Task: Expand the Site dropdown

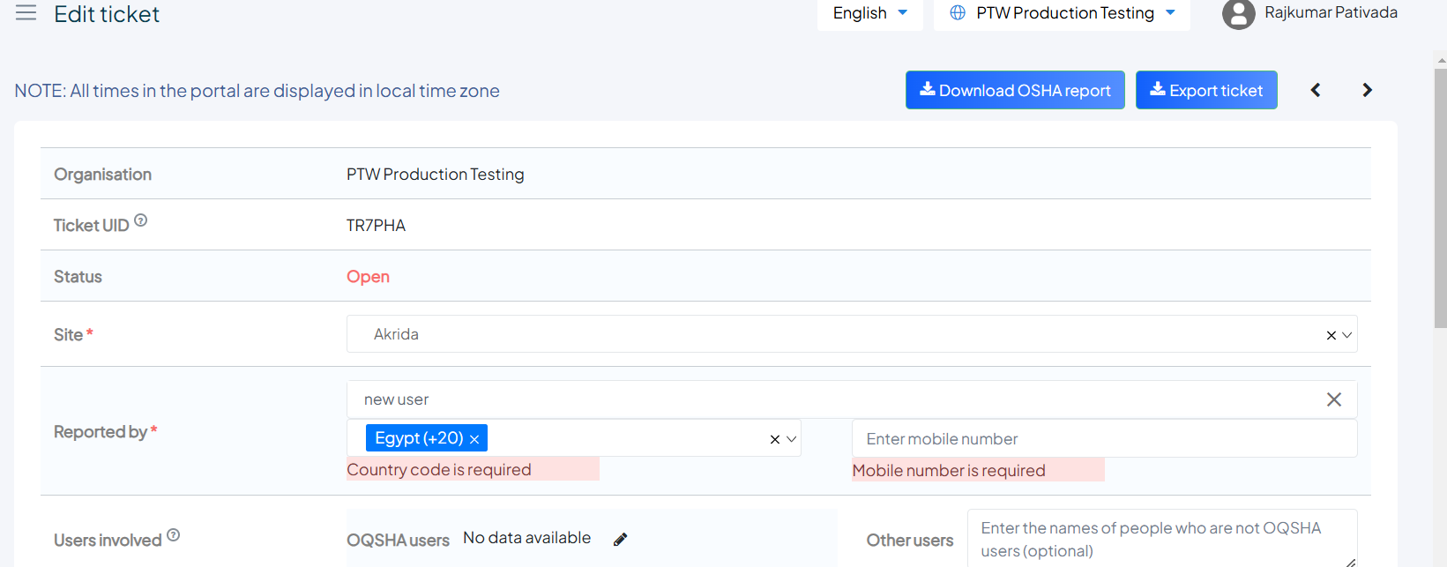Action: point(1347,335)
